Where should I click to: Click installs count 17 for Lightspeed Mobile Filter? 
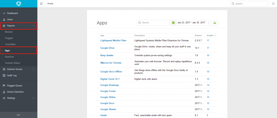click(208, 41)
